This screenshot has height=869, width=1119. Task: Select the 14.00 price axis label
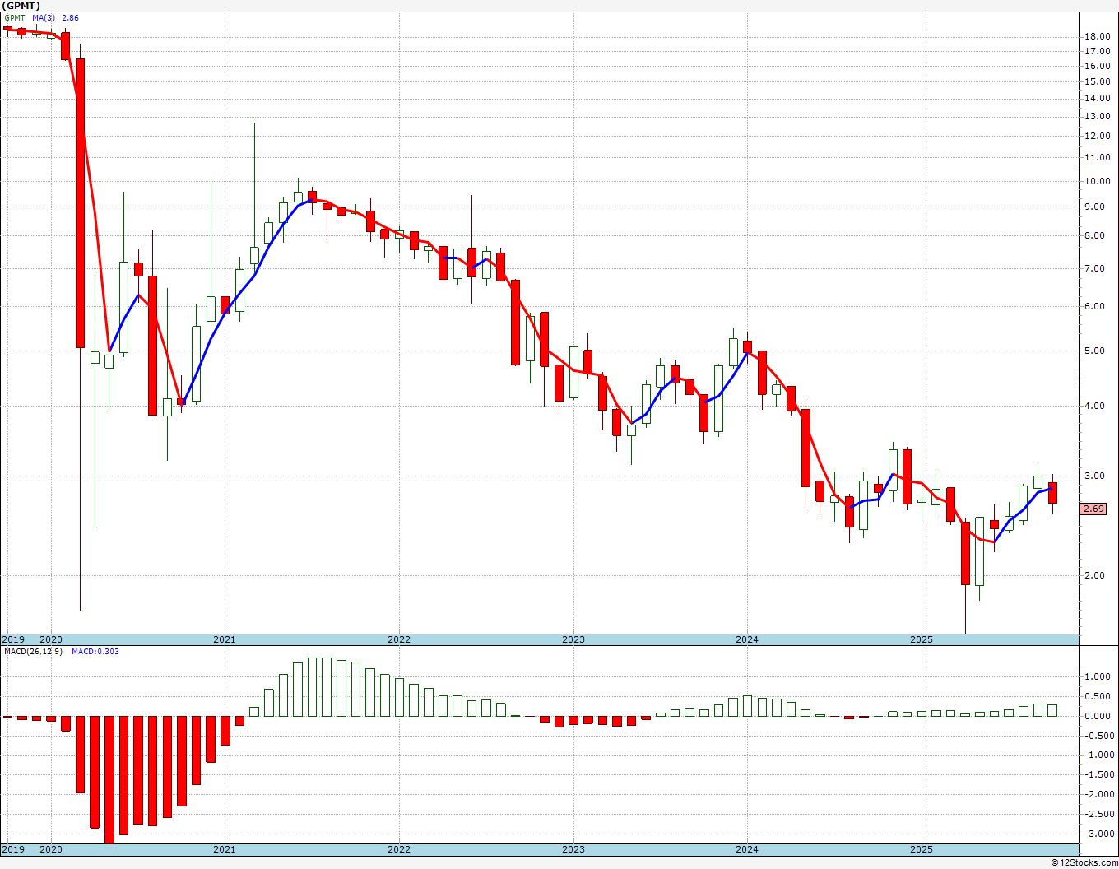pyautogui.click(x=1098, y=99)
